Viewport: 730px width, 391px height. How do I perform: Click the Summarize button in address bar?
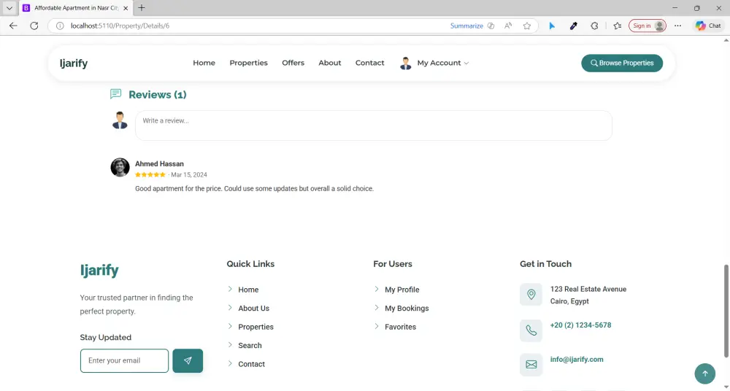466,26
